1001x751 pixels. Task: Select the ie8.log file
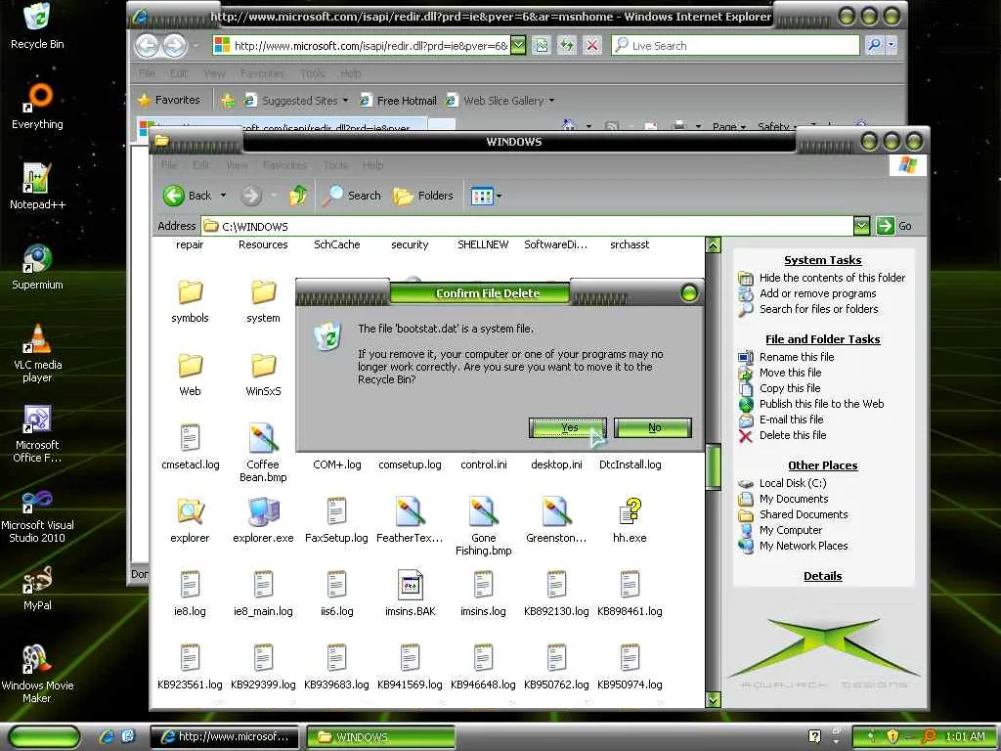pos(190,594)
